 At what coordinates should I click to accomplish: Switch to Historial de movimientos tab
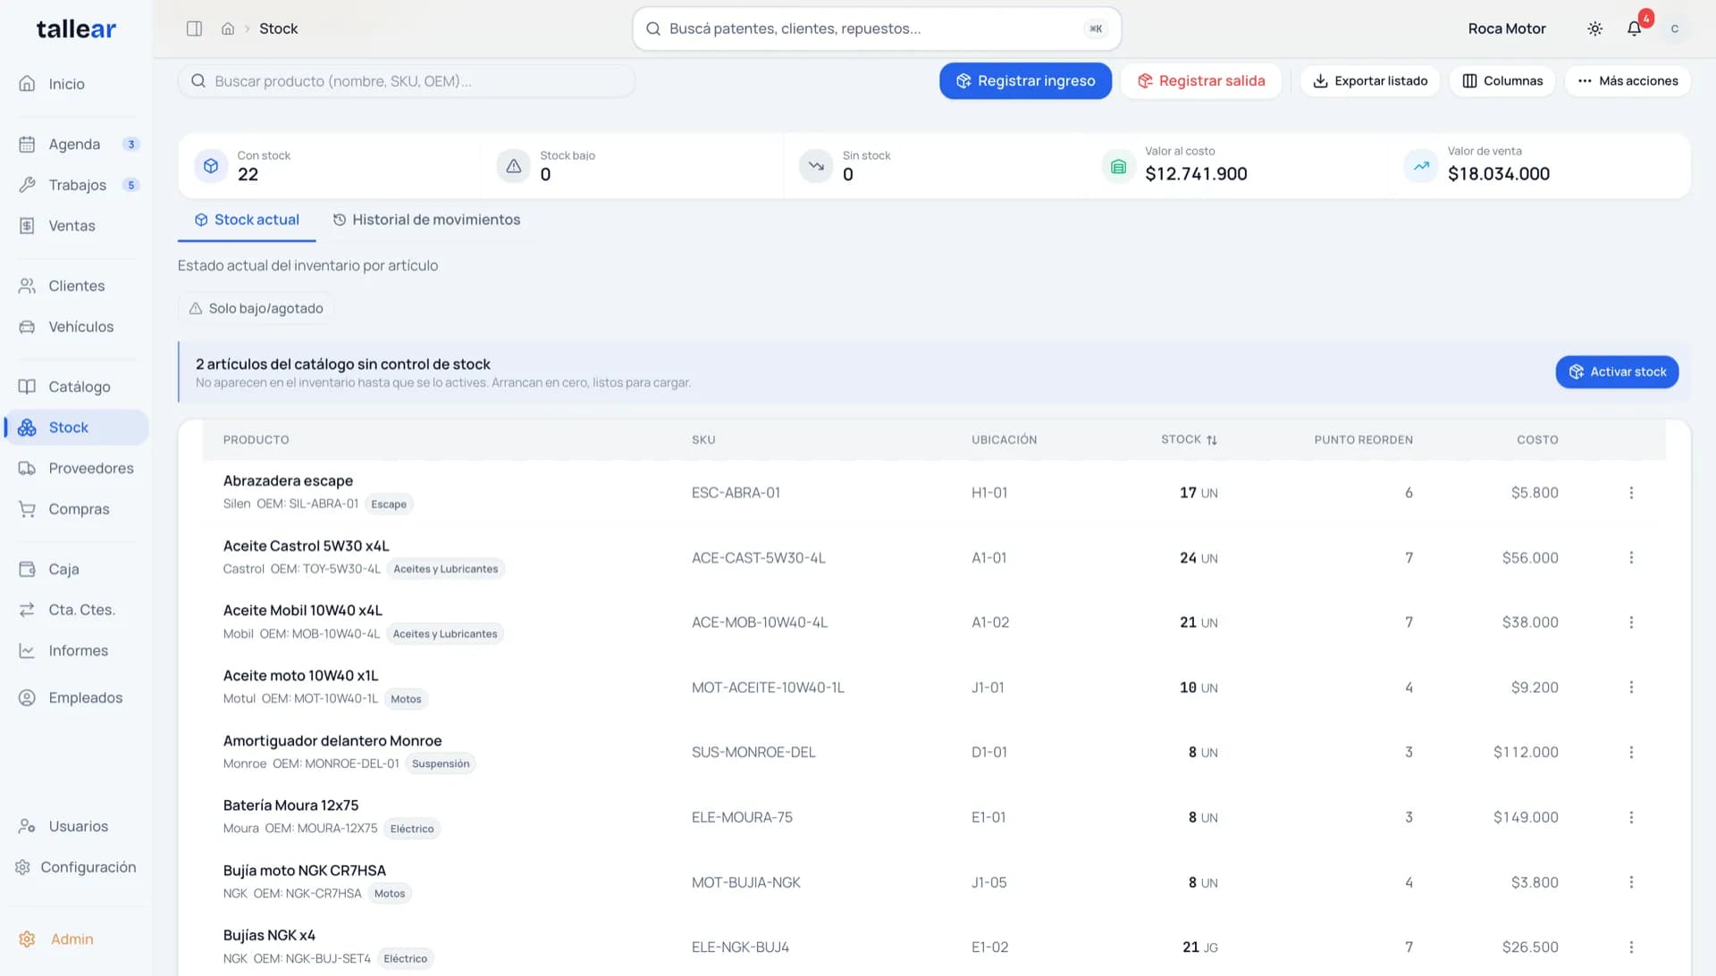(x=426, y=220)
